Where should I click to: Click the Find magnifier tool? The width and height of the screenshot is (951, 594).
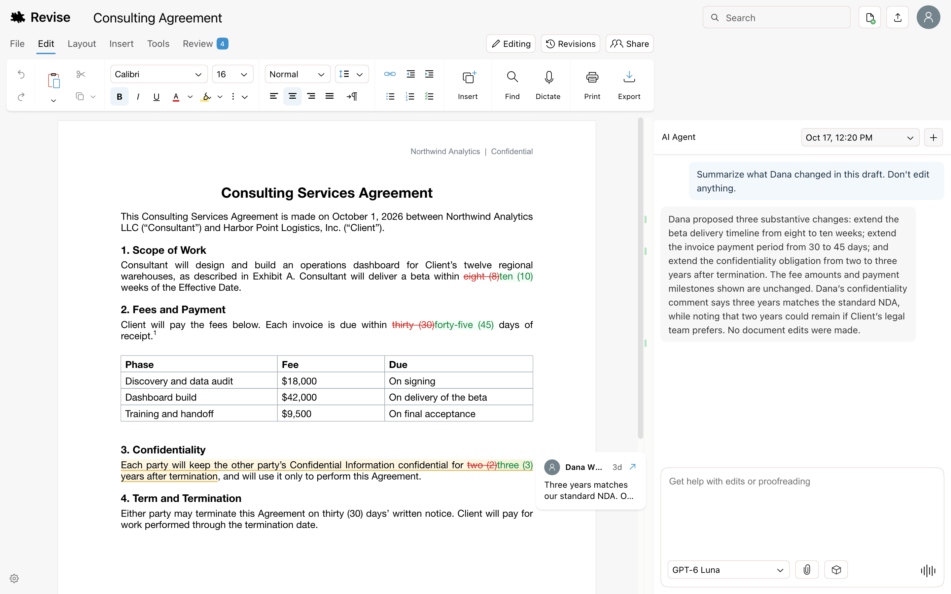coord(512,85)
